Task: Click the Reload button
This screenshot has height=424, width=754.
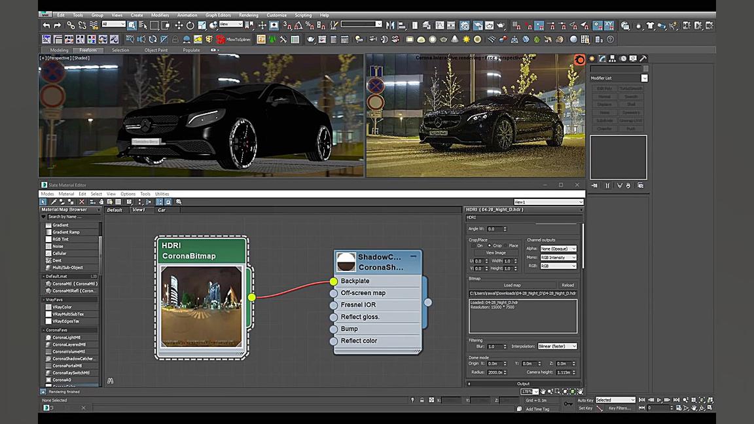Action: coord(567,285)
